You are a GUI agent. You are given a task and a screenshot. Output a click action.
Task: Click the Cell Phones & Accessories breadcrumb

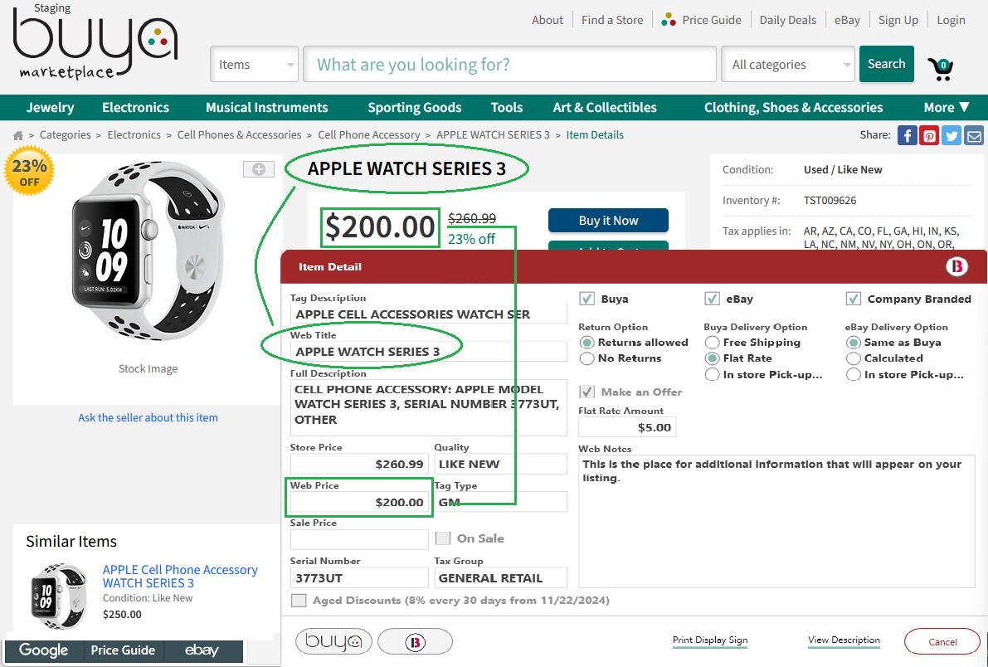coord(240,135)
